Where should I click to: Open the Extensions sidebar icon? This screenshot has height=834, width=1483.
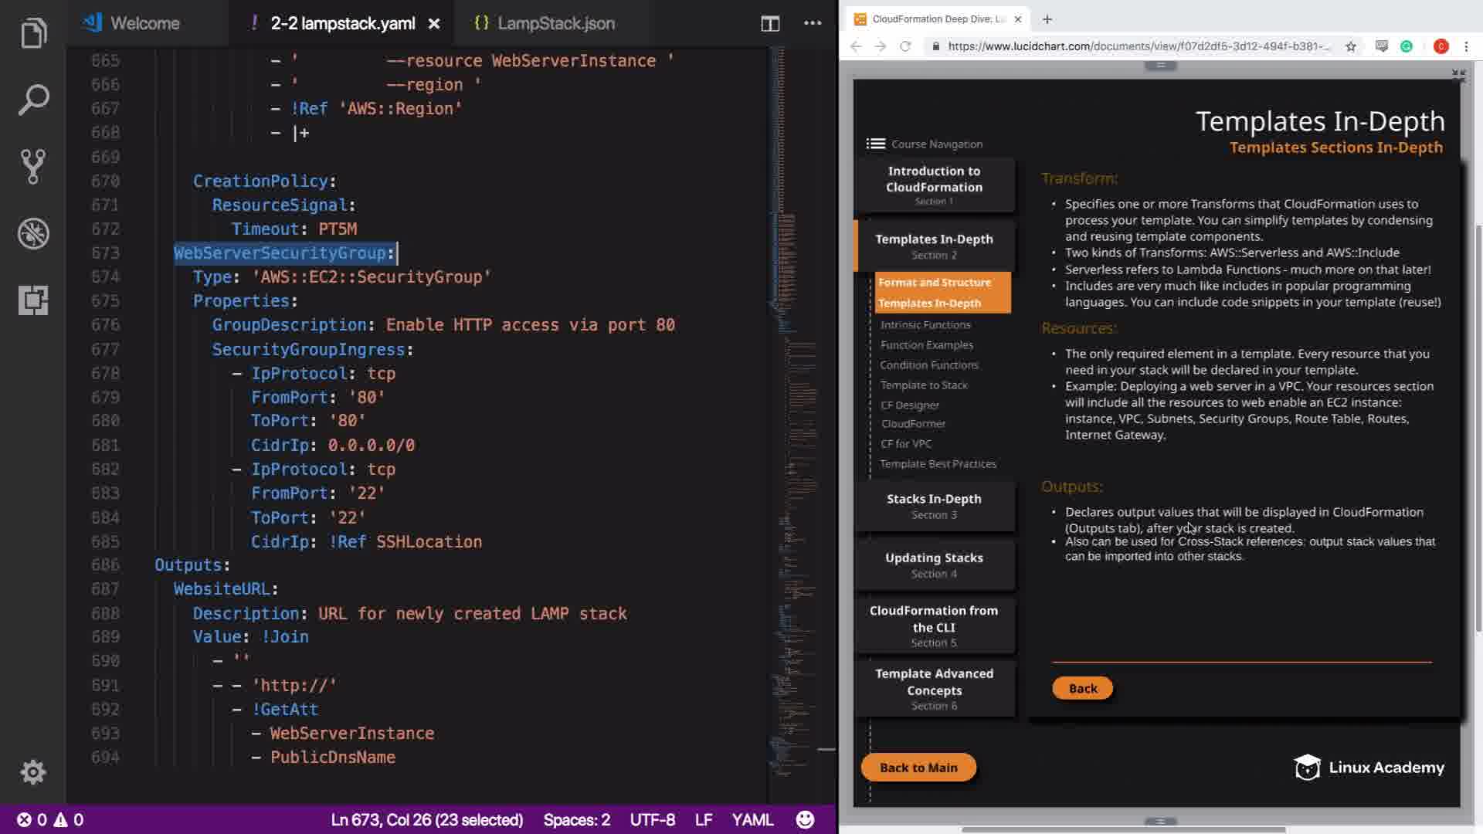click(x=33, y=300)
